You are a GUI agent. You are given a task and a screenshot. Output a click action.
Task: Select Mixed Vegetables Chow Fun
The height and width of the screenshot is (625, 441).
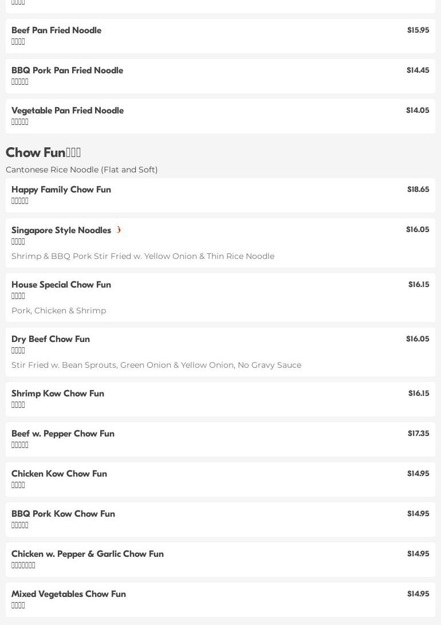coord(220,600)
